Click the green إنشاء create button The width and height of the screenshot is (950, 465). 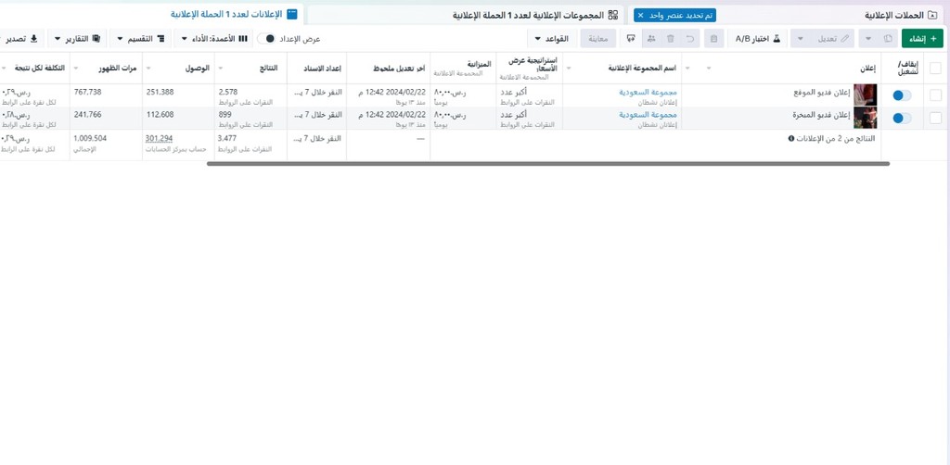[x=922, y=38]
